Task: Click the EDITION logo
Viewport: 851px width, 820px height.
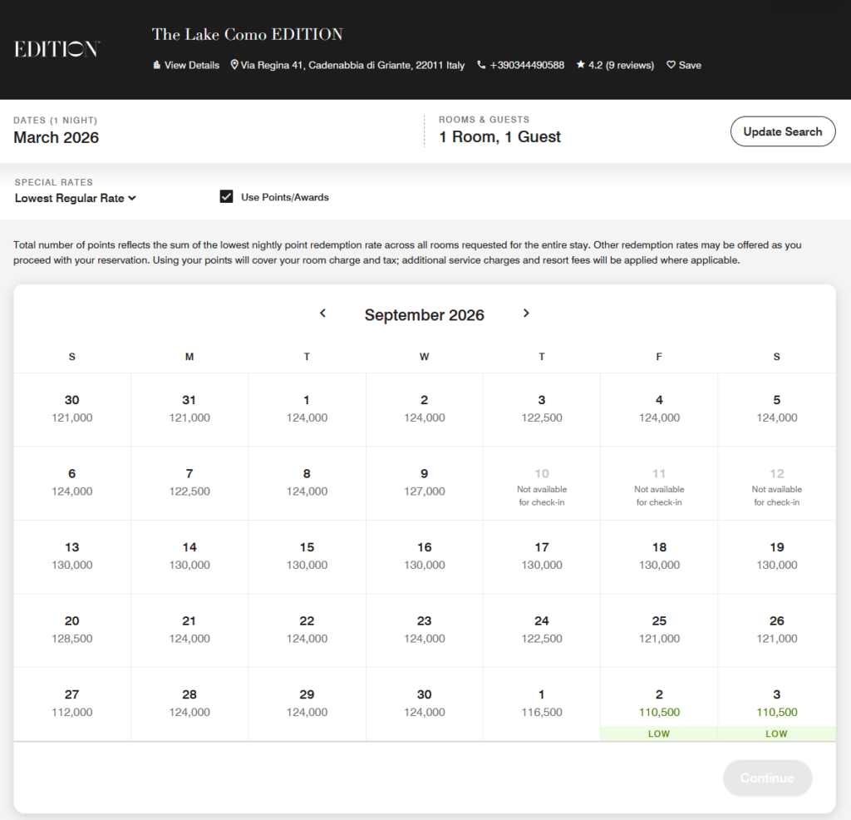Action: pos(57,49)
